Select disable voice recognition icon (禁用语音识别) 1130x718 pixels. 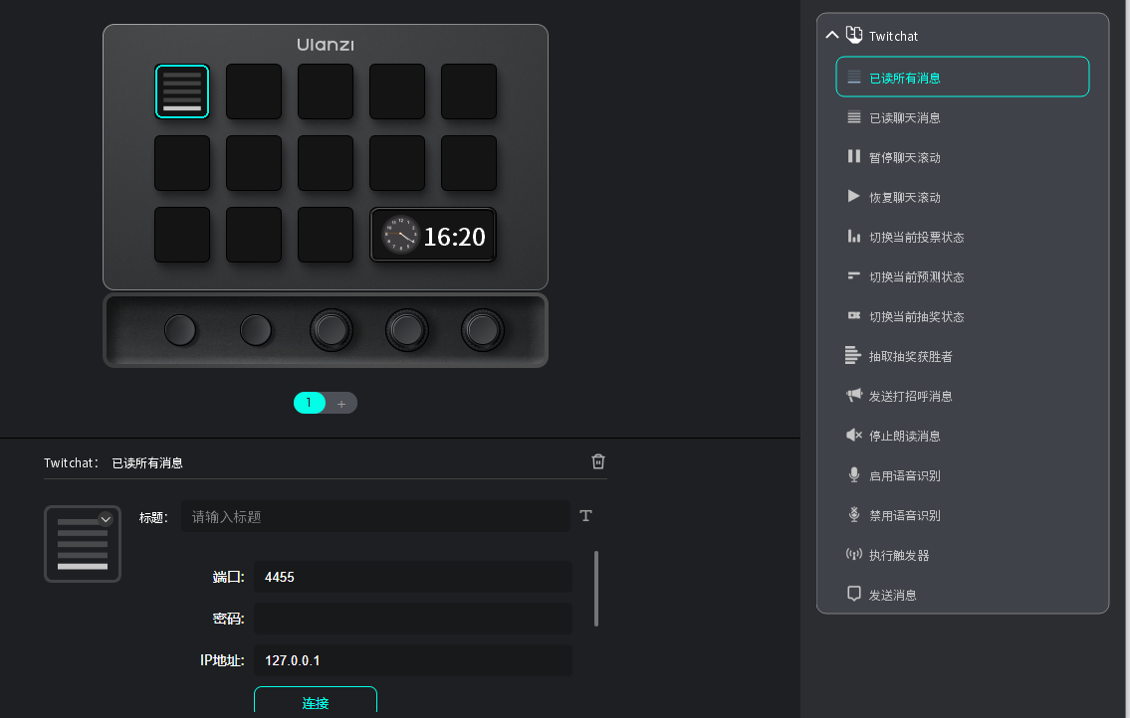853,515
